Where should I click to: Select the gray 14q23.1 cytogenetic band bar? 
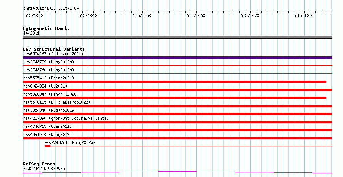[x=177, y=37]
